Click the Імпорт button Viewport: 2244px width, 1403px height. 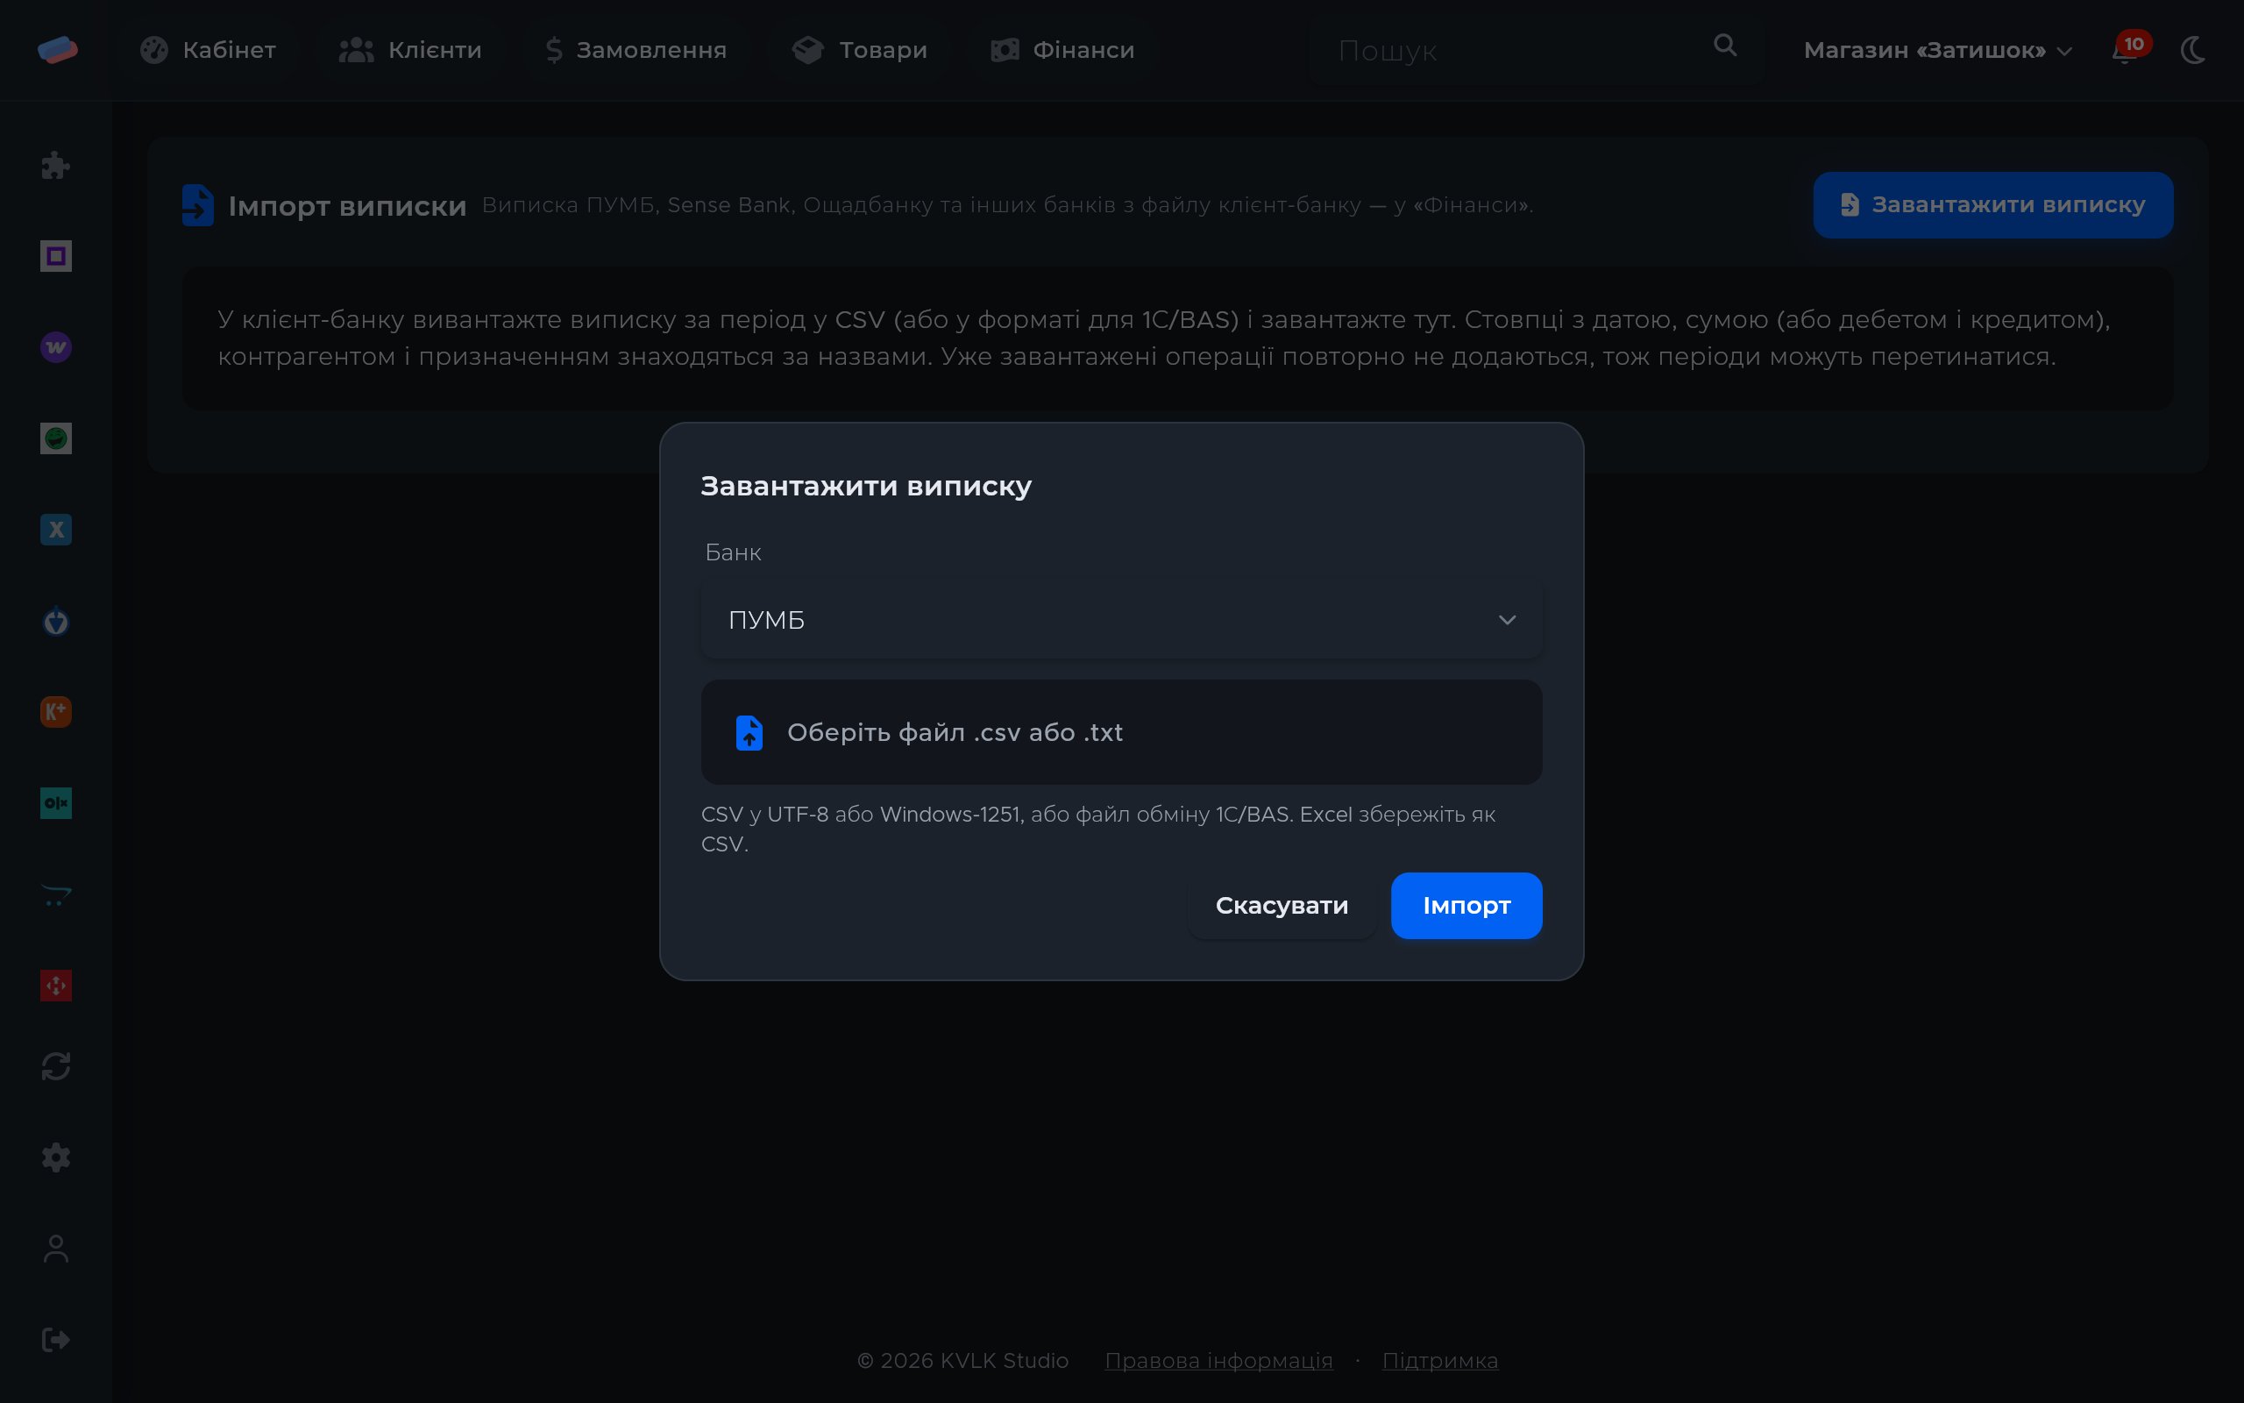click(1466, 905)
